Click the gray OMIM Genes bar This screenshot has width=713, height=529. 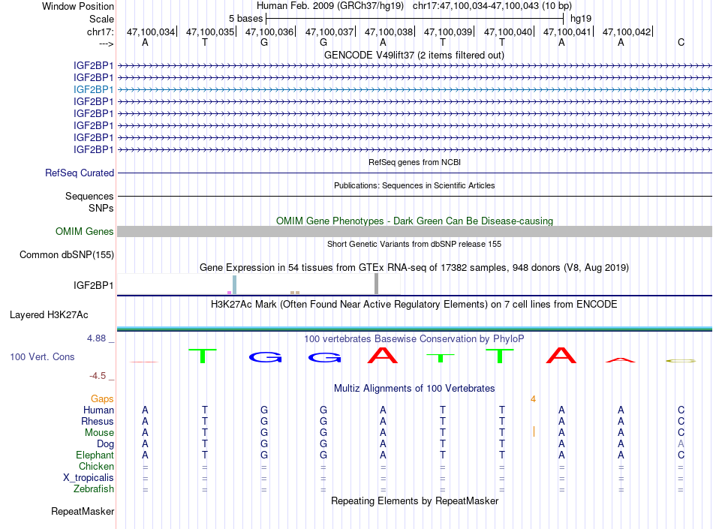tap(414, 232)
